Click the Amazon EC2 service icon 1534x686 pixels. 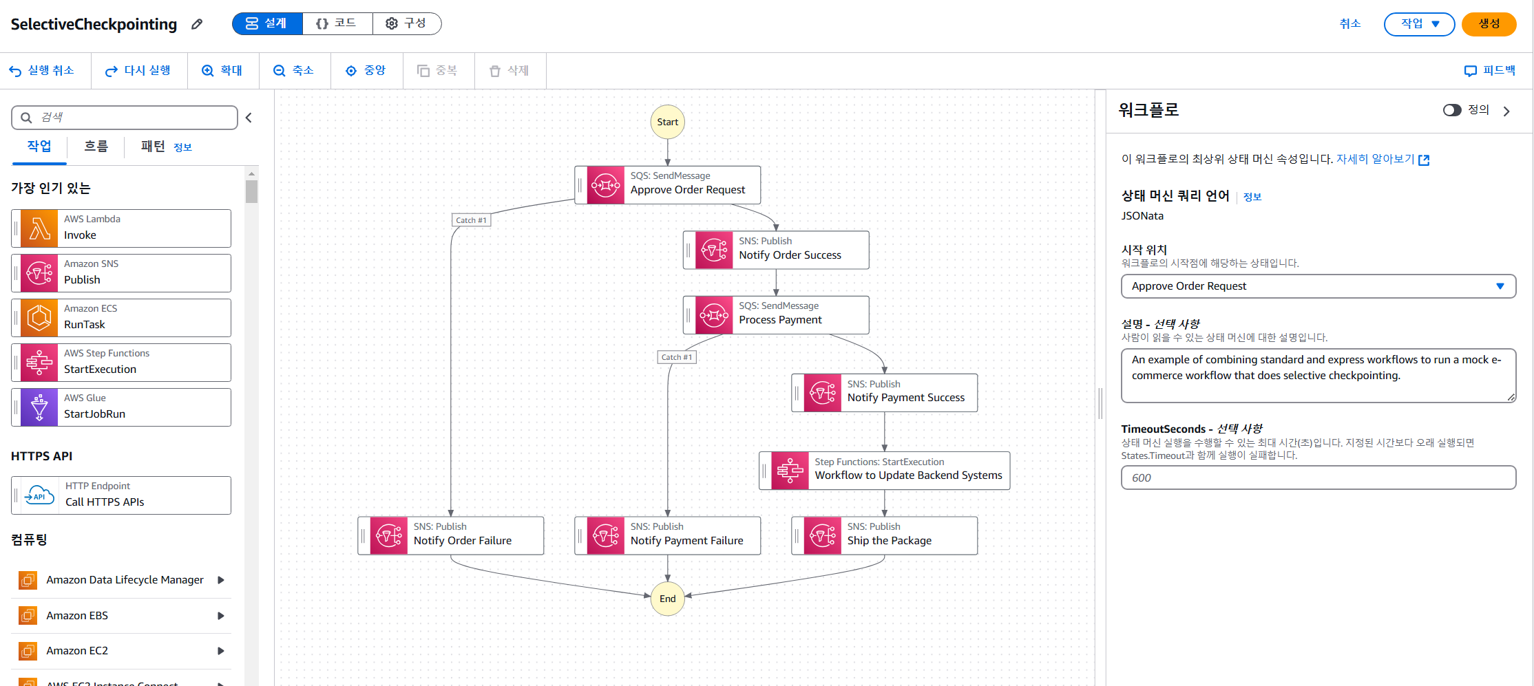click(28, 650)
